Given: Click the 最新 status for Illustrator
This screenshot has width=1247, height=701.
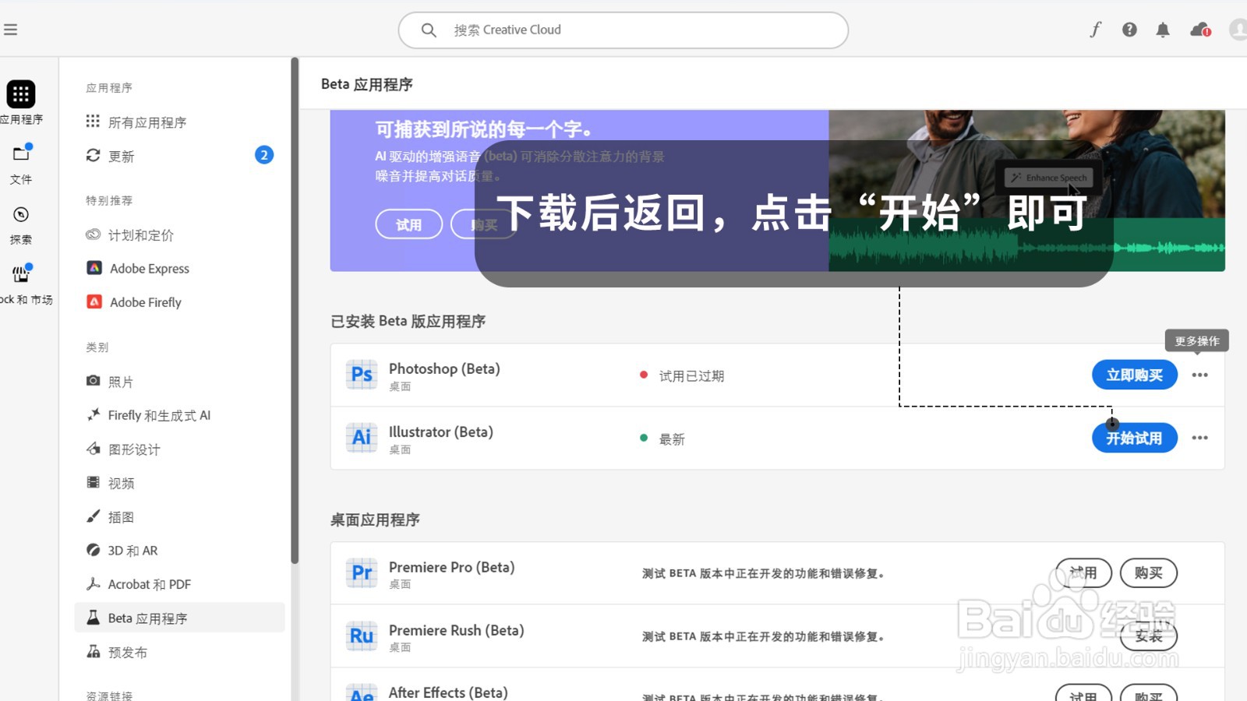Looking at the screenshot, I should tap(672, 439).
